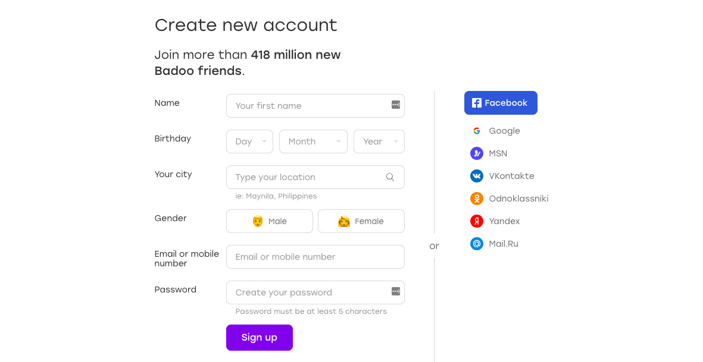703x362 pixels.
Task: Select Female gender option
Action: click(x=361, y=221)
